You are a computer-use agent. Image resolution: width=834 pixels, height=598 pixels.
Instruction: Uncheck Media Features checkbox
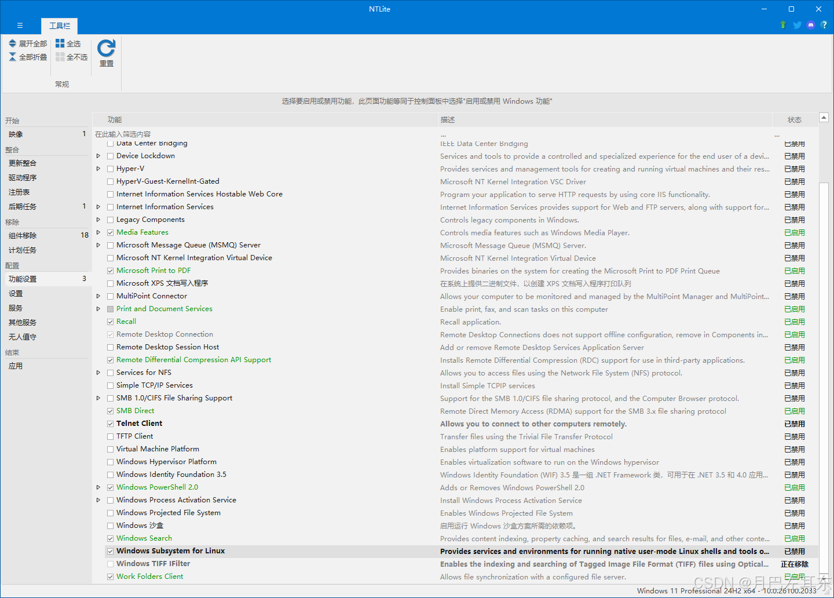pos(110,232)
